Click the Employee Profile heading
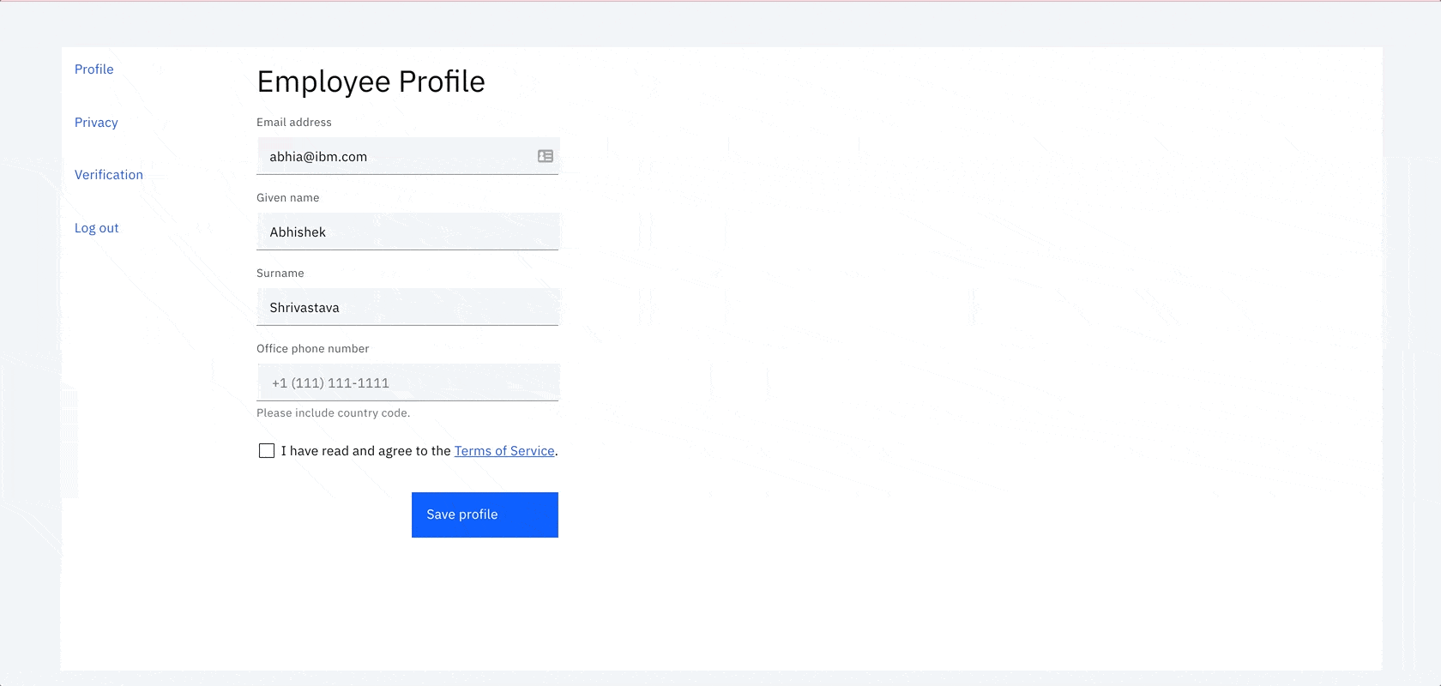This screenshot has width=1441, height=686. click(x=371, y=81)
